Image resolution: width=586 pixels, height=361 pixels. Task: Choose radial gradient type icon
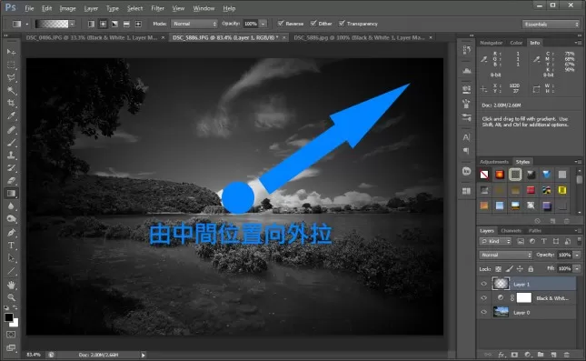103,24
